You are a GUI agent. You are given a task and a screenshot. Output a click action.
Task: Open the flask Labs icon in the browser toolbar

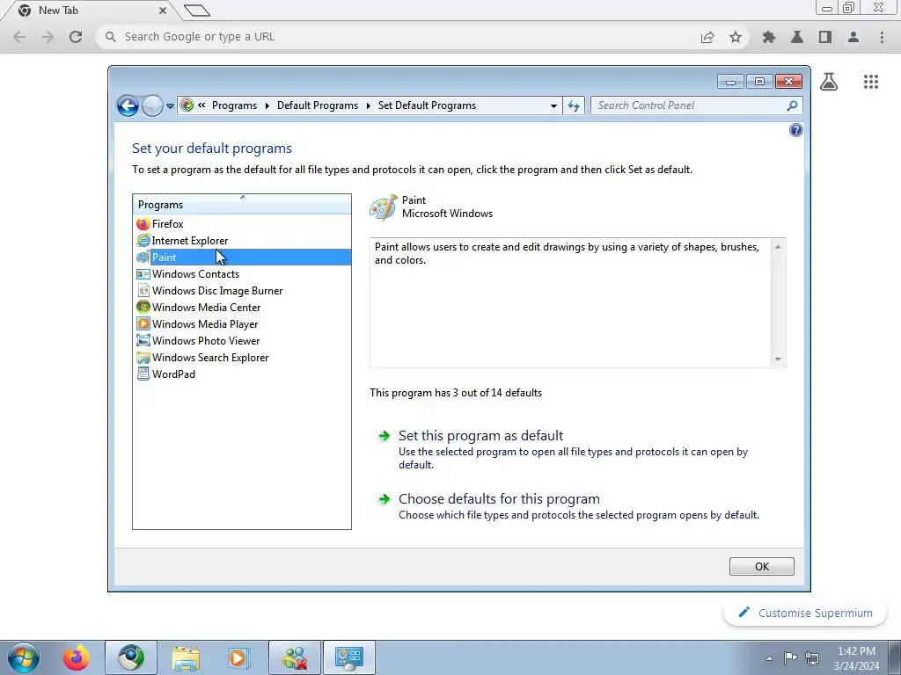[797, 37]
